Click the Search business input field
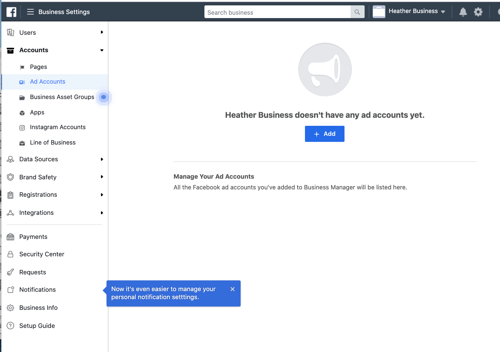This screenshot has width=500, height=352. tap(277, 12)
